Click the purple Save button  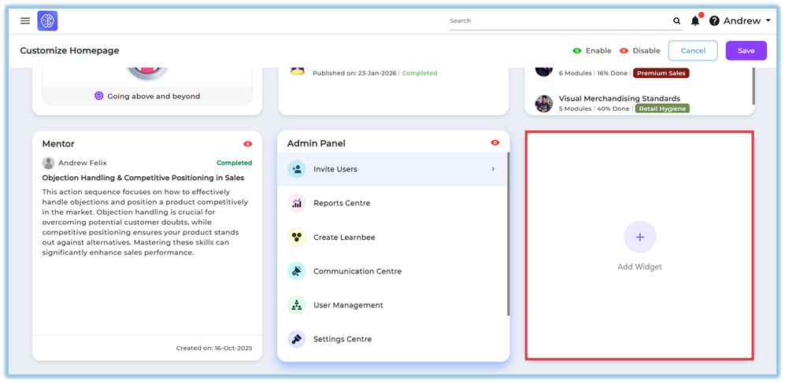click(x=746, y=51)
